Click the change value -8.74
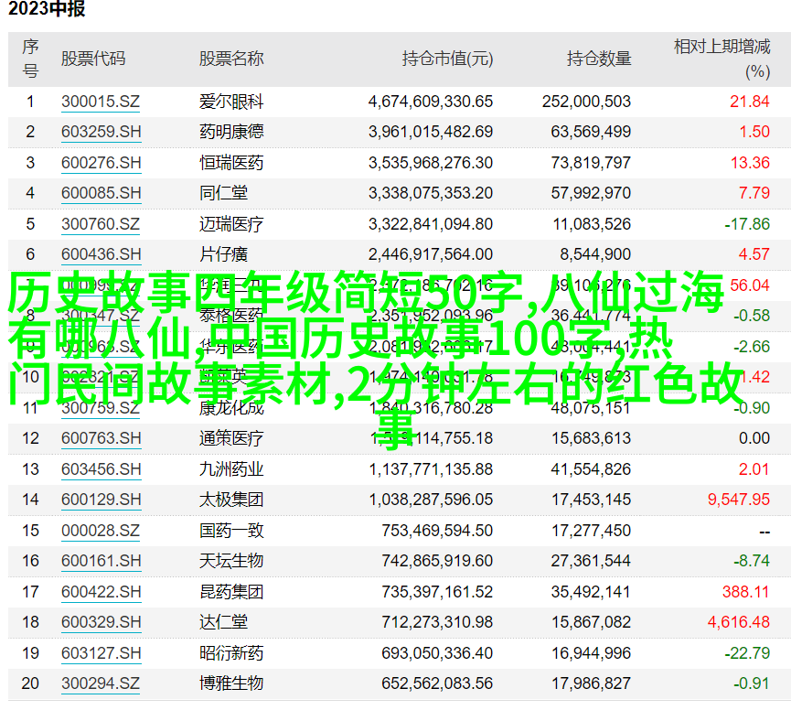This screenshot has height=710, width=791. tap(752, 561)
